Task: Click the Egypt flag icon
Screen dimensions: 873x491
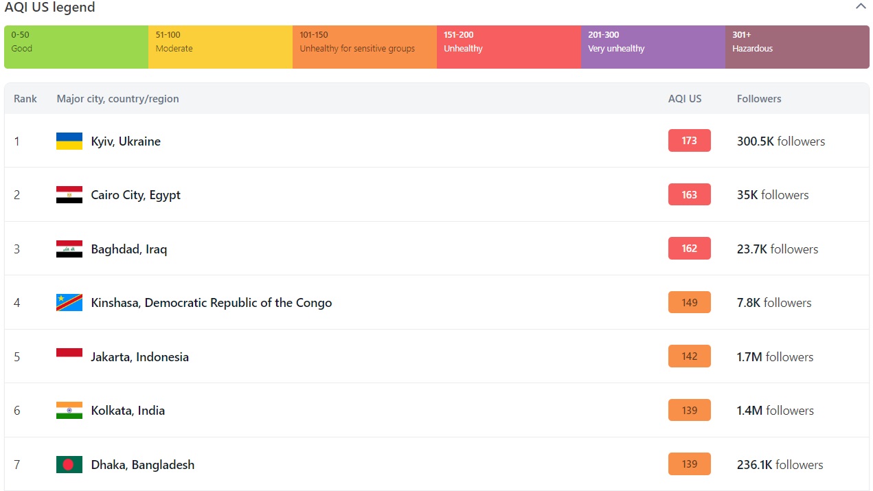Action: [x=69, y=195]
